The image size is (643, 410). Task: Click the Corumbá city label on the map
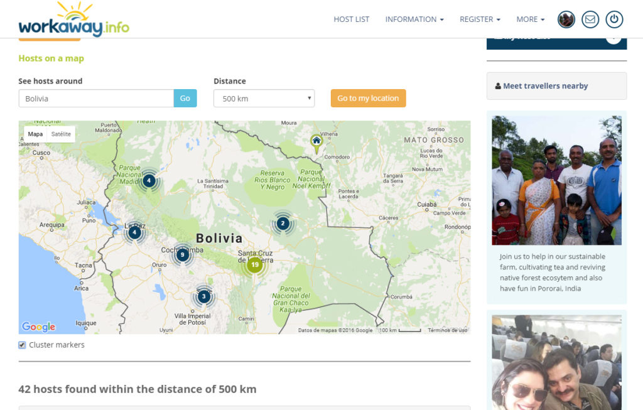point(401,296)
